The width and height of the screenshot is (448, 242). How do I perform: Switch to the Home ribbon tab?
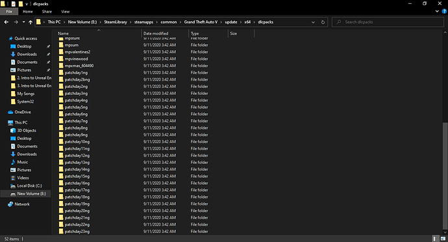click(x=28, y=12)
